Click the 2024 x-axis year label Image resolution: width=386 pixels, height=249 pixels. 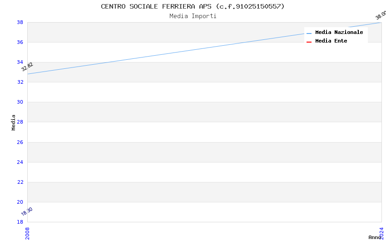381,233
